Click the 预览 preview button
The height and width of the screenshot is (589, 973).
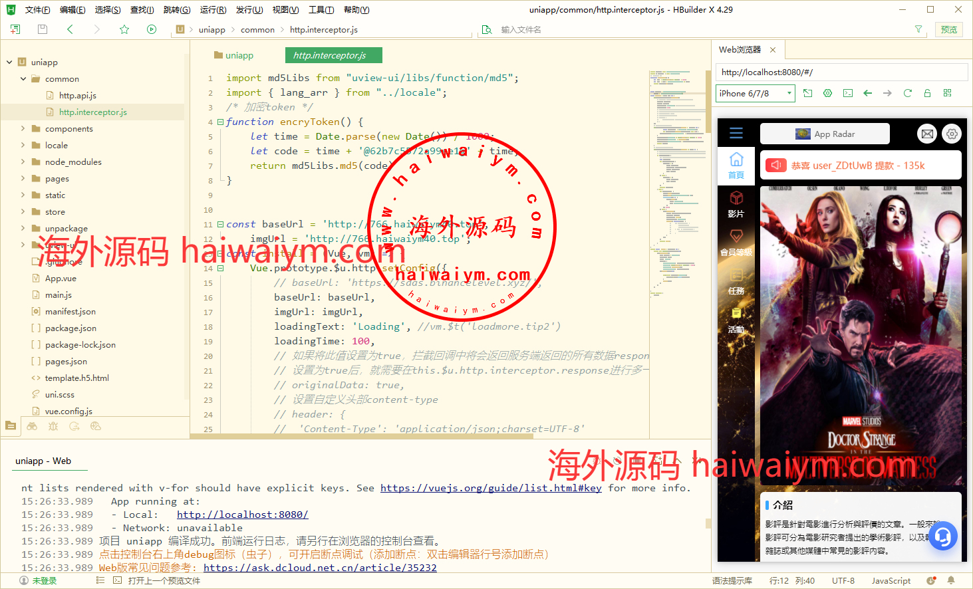[949, 29]
